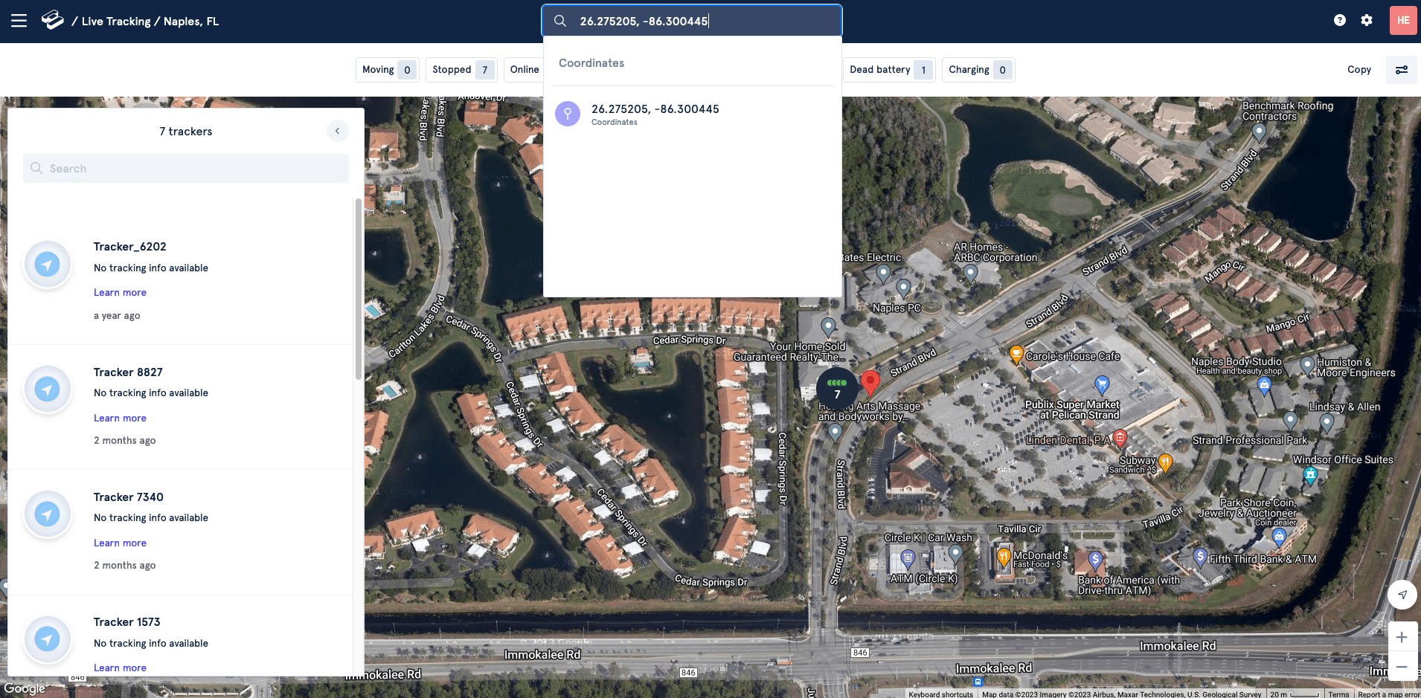Collapse the trackers panel with chevron
1421x698 pixels.
[x=337, y=131]
